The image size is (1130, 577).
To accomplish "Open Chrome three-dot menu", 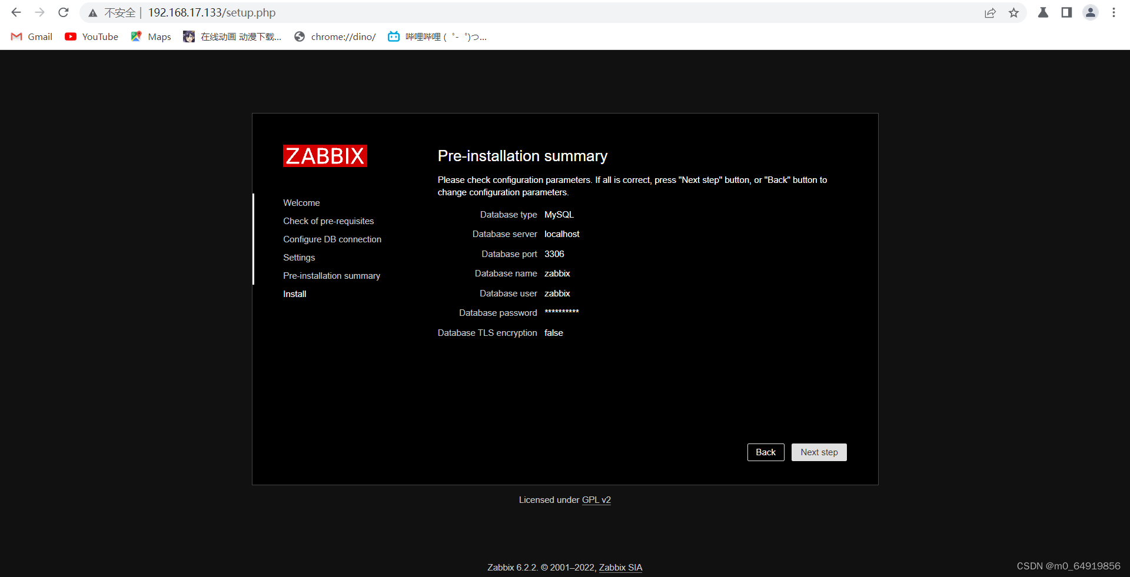I will pyautogui.click(x=1114, y=12).
